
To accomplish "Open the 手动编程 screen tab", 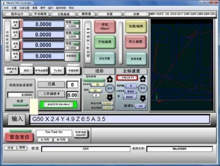I will [40, 14].
